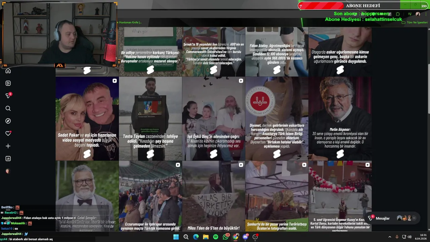Open Işıl Öykü Dinç ailesinden çağrı post
Image resolution: width=430 pixels, height=242 pixels.
(214, 119)
